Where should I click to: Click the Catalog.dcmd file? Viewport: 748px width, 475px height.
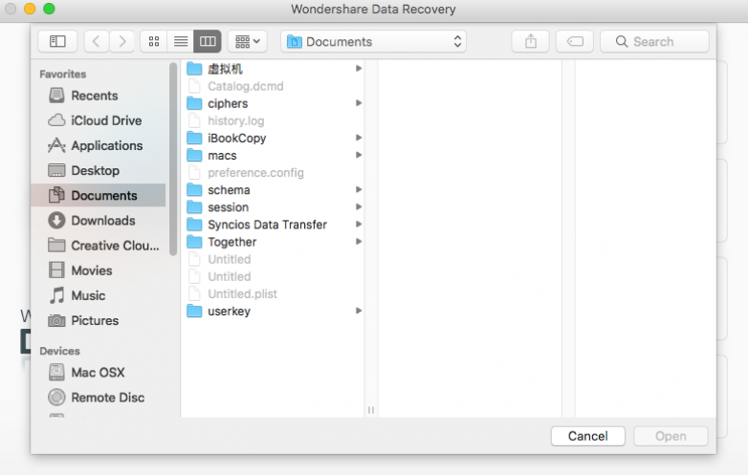click(x=275, y=86)
